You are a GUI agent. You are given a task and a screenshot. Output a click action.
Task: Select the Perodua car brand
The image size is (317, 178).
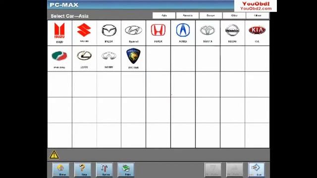(x=59, y=58)
